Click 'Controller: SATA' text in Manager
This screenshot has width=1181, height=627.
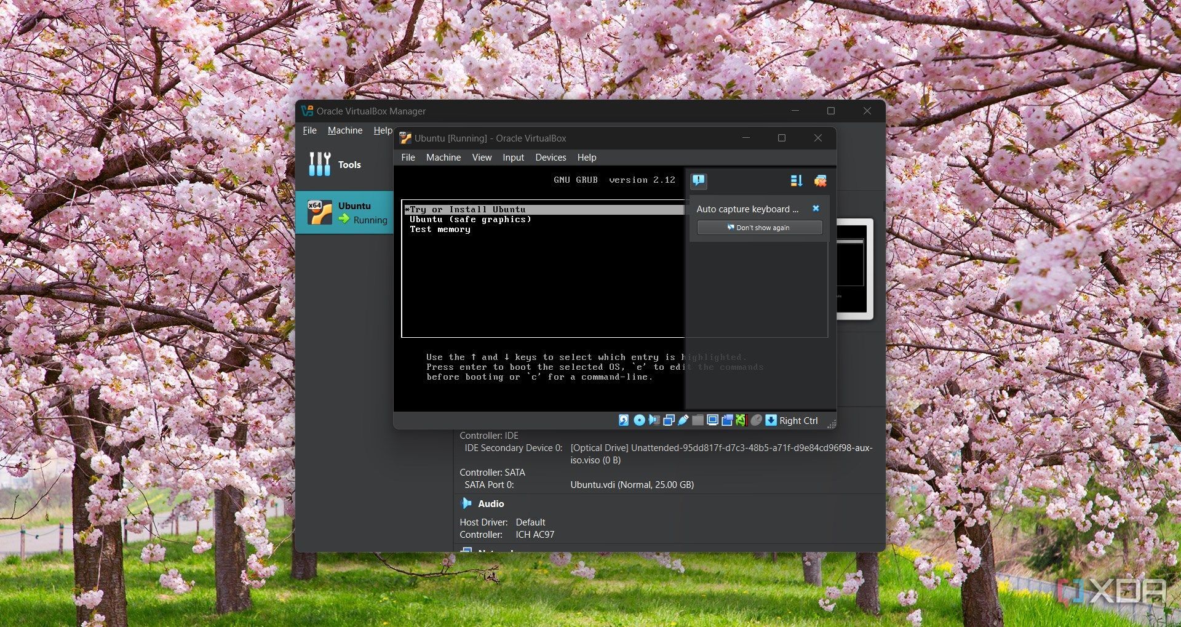coord(492,473)
